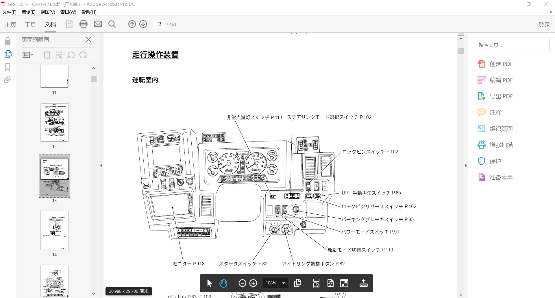The width and height of the screenshot is (555, 298).
Task: Click the page display copy icon
Action: [298, 283]
